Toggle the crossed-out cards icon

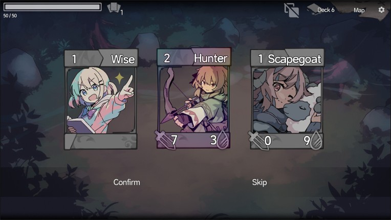(292, 10)
